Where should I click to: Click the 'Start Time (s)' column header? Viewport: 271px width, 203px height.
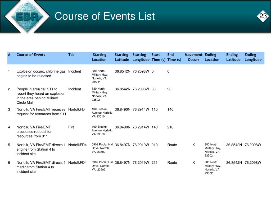[158, 57]
